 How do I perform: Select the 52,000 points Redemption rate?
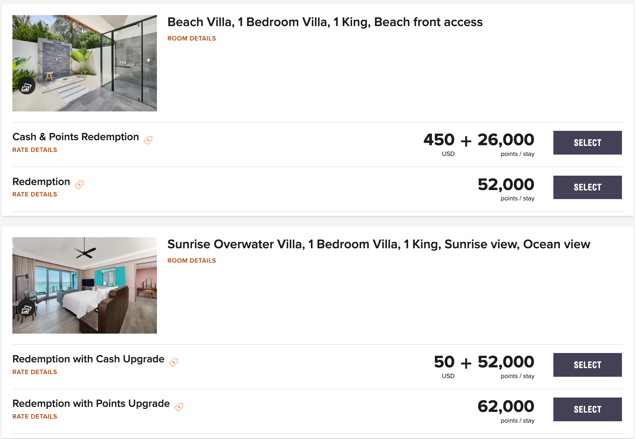pos(587,187)
